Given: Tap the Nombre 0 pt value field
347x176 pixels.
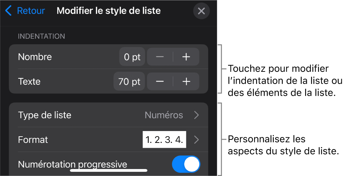Looking at the screenshot, I should point(131,57).
